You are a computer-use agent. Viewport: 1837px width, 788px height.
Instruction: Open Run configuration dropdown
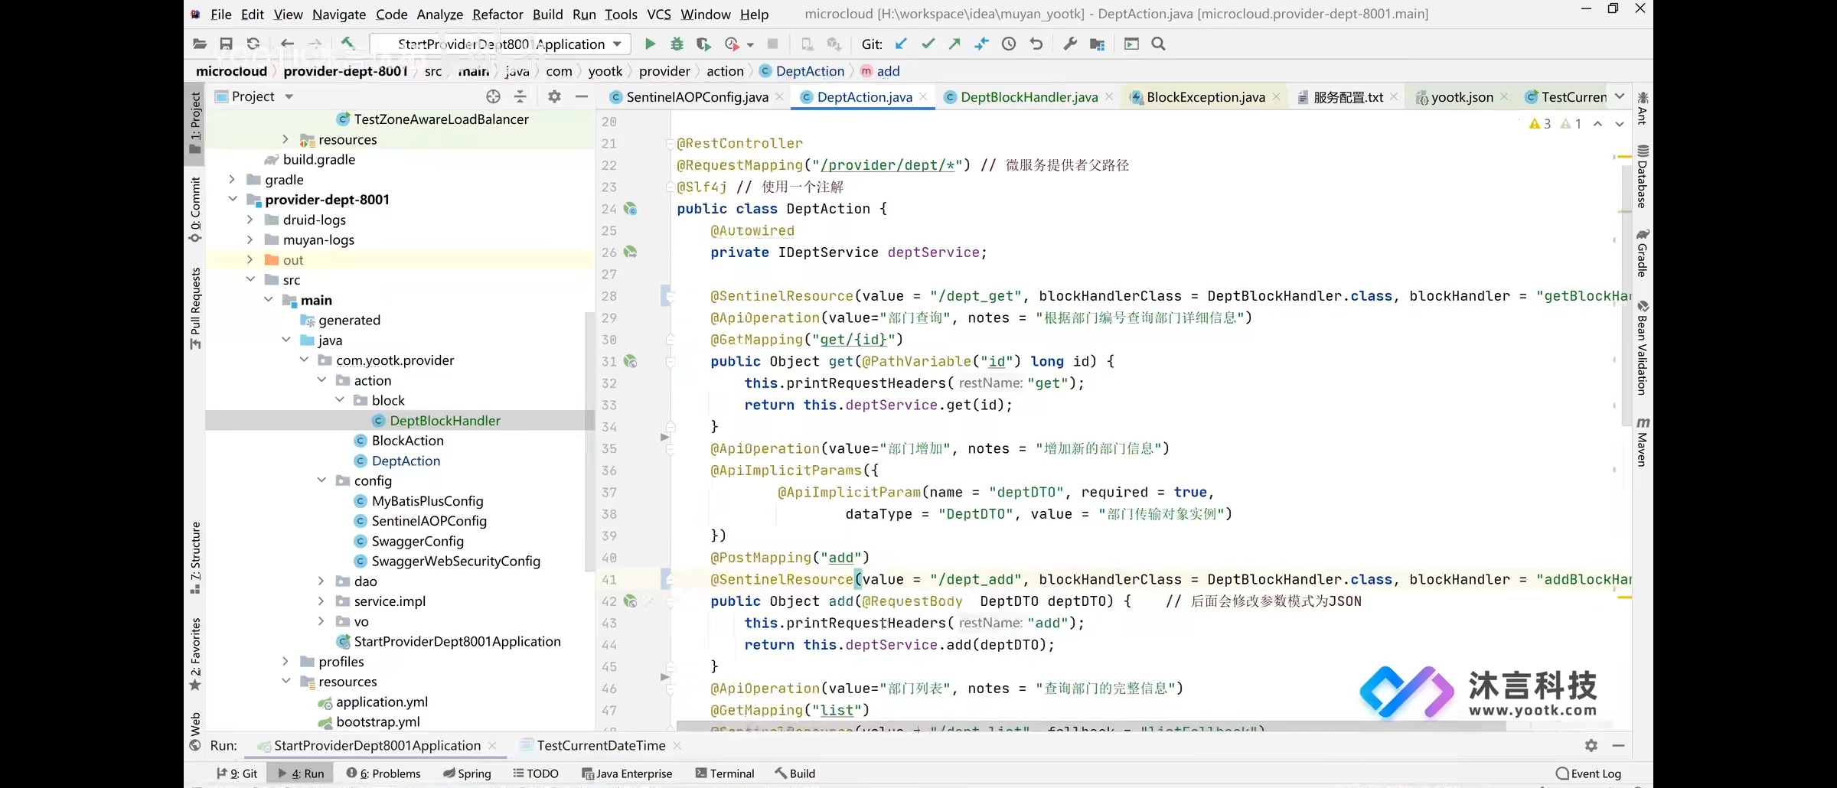(501, 44)
